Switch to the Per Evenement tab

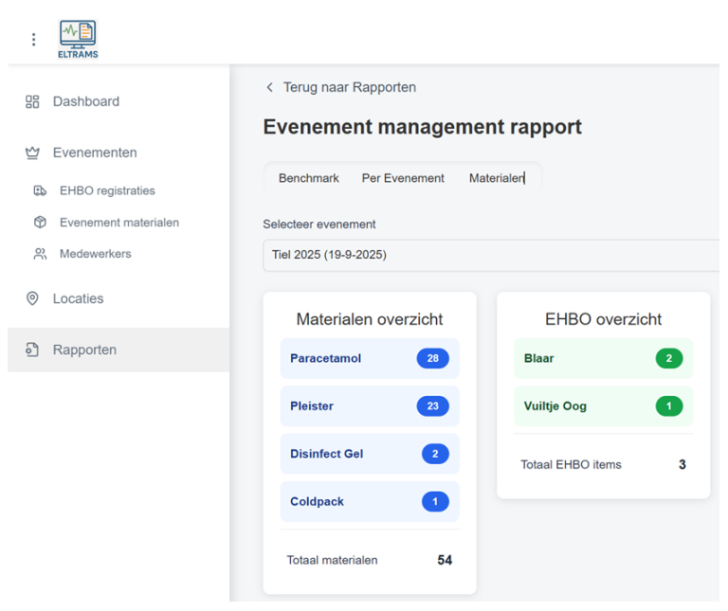403,178
